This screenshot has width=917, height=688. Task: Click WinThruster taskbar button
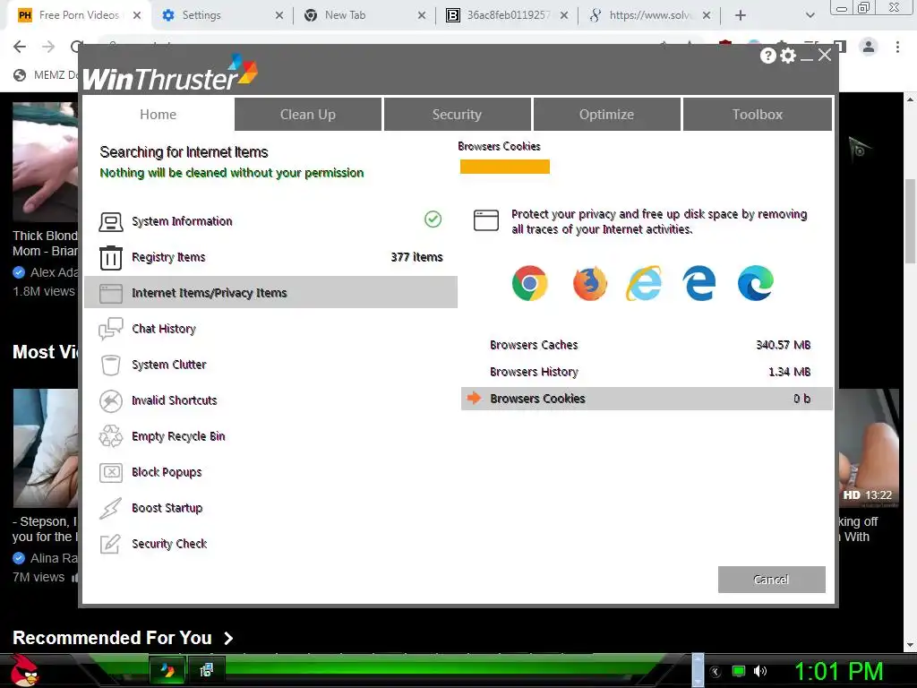click(167, 670)
